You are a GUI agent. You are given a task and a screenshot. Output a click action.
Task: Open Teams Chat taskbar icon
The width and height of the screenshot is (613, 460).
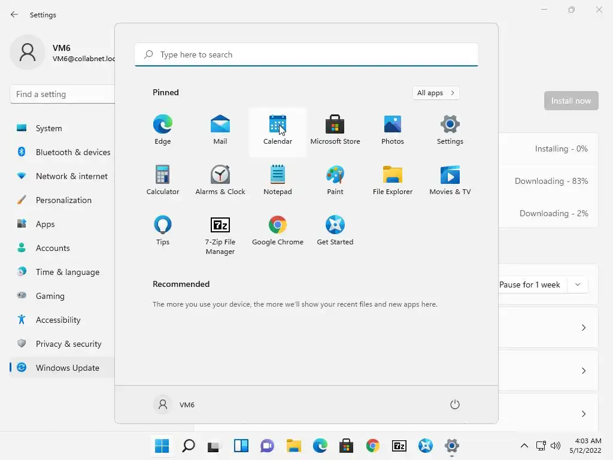point(268,446)
